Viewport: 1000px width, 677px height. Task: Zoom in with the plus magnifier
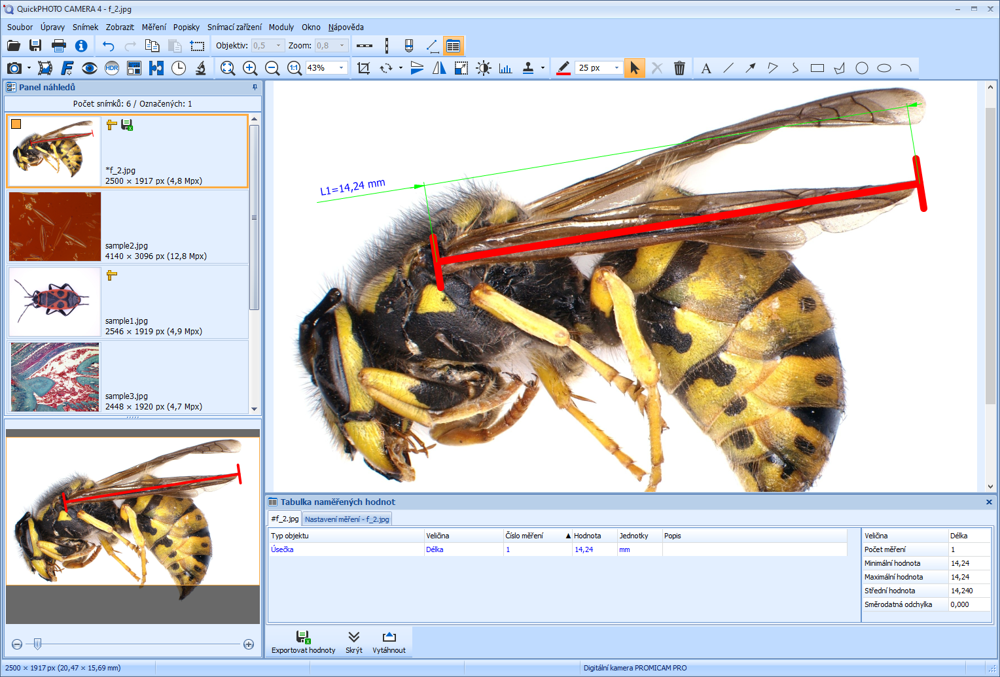tap(250, 68)
